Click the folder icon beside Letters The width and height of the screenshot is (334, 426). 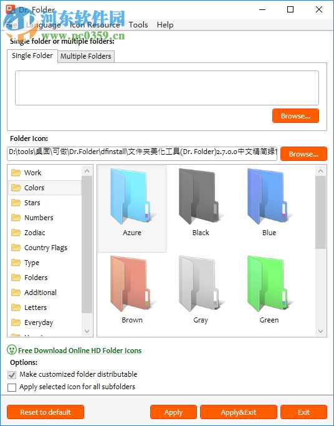tap(16, 307)
